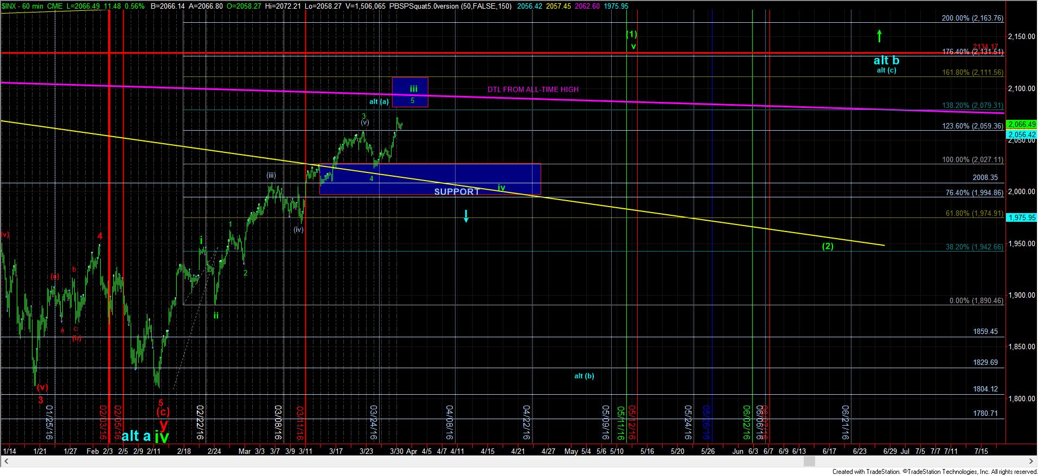Select the red 2134.17 level label
This screenshot has width=1038, height=475.
click(x=985, y=47)
